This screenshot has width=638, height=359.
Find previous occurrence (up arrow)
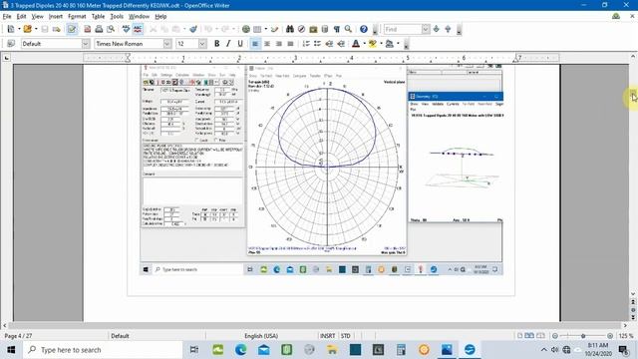click(448, 29)
